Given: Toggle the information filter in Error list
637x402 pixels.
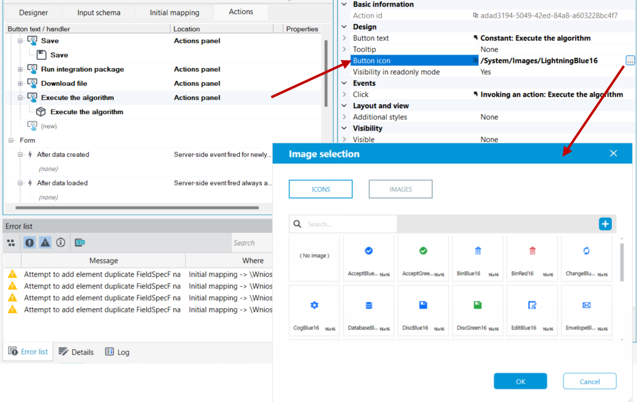Looking at the screenshot, I should (61, 243).
